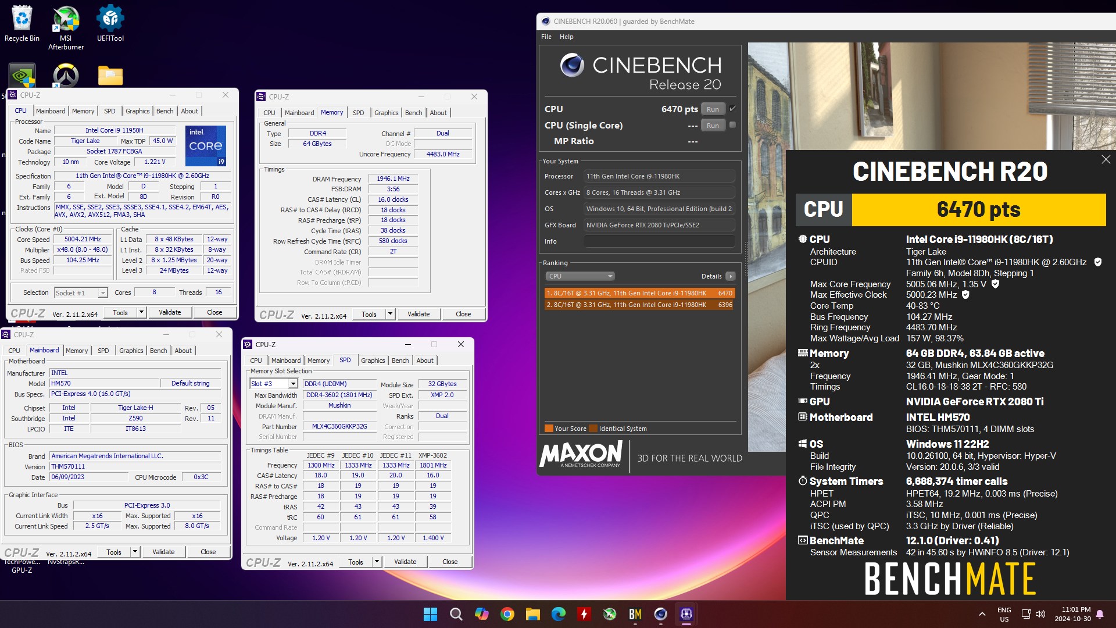Image resolution: width=1116 pixels, height=628 pixels.
Task: Select ranking row with score 6470
Action: (x=639, y=293)
